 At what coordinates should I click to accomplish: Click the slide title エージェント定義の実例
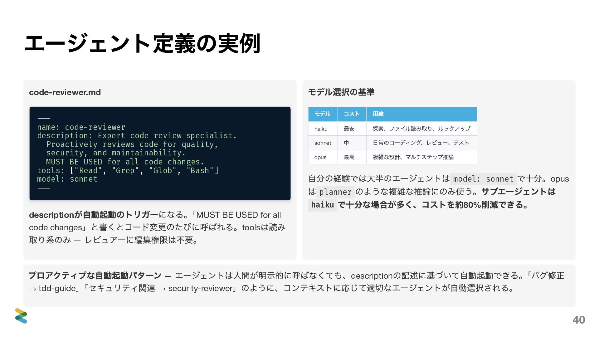click(x=142, y=43)
